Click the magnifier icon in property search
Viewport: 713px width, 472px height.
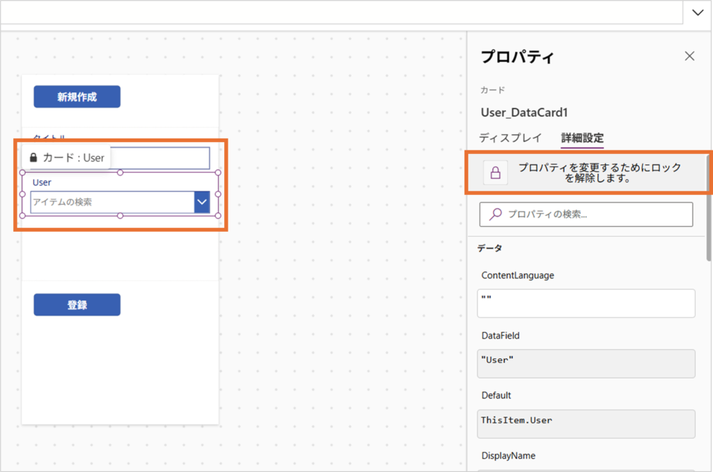pos(496,214)
